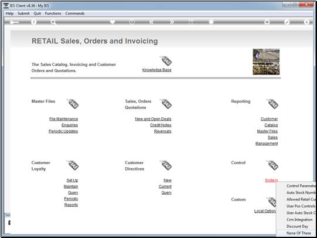Open the Functions menu
Screen dimensions: 317x238
53,13
